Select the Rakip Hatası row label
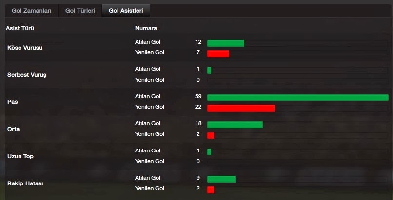This screenshot has width=393, height=200. pos(25,183)
